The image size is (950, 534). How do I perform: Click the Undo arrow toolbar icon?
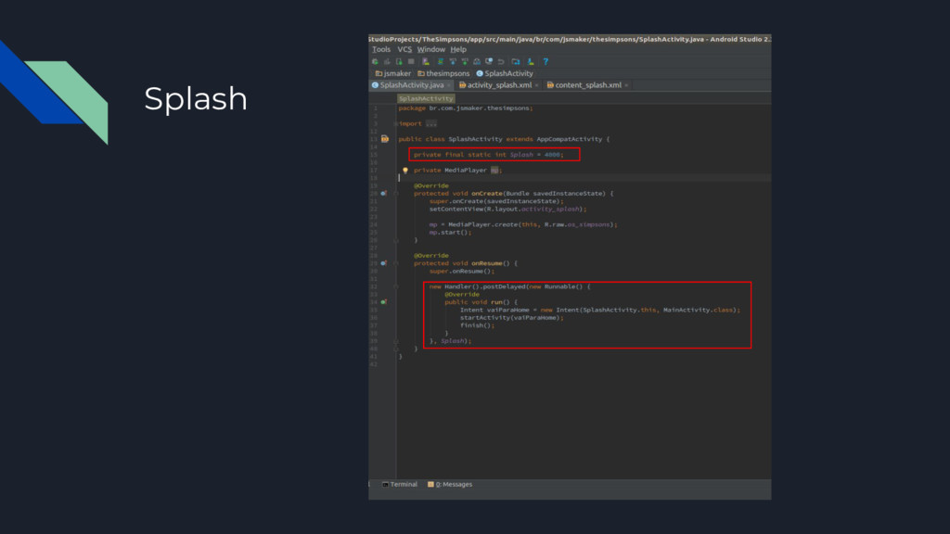point(501,62)
